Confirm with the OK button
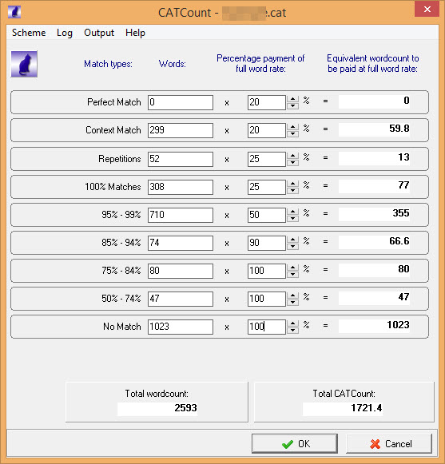445x464 pixels. [295, 443]
